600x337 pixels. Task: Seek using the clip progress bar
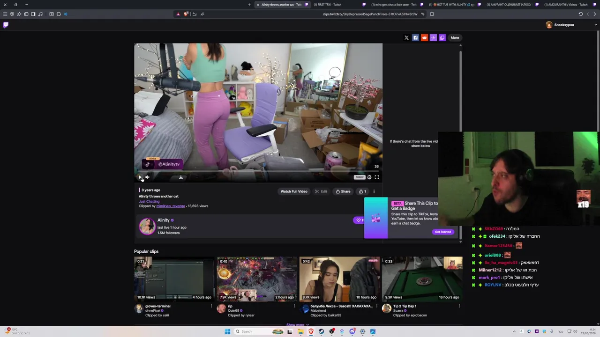(x=258, y=171)
